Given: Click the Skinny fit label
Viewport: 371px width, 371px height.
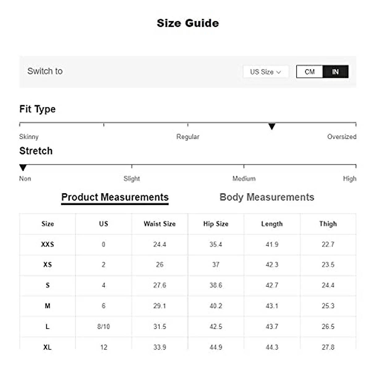Looking at the screenshot, I should click(29, 137).
